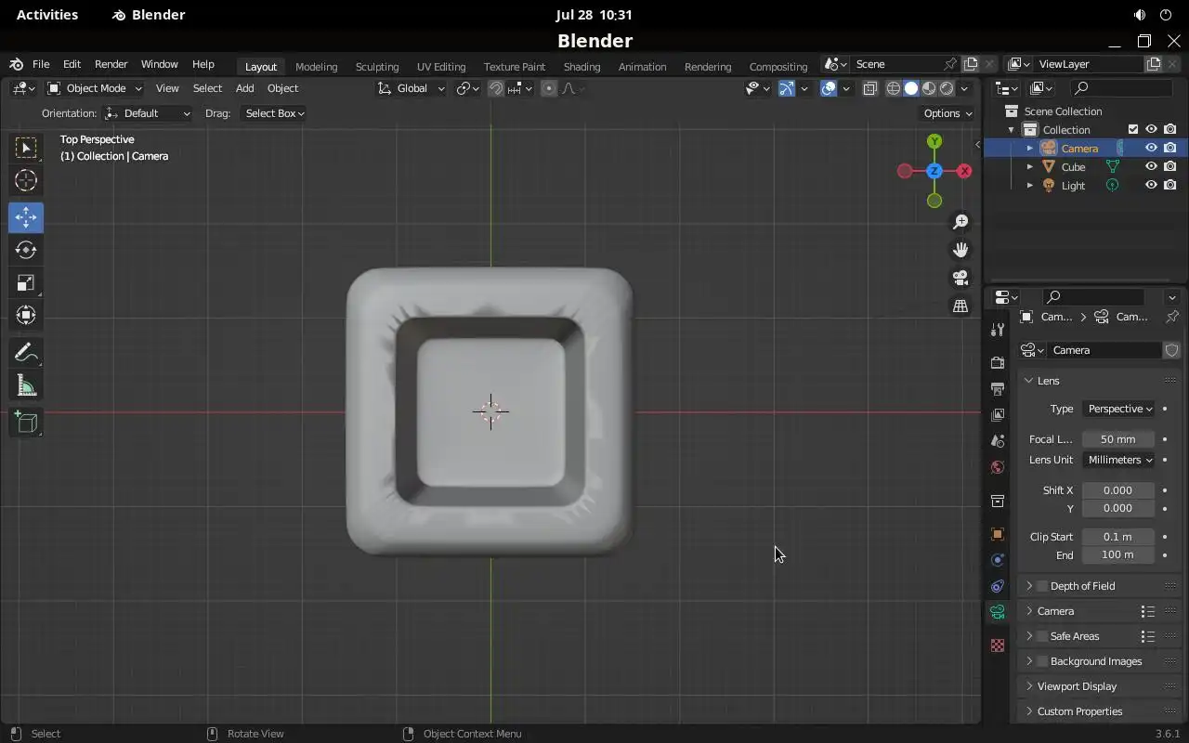Enable Background Images checkbox
The height and width of the screenshot is (743, 1189).
tap(1042, 661)
